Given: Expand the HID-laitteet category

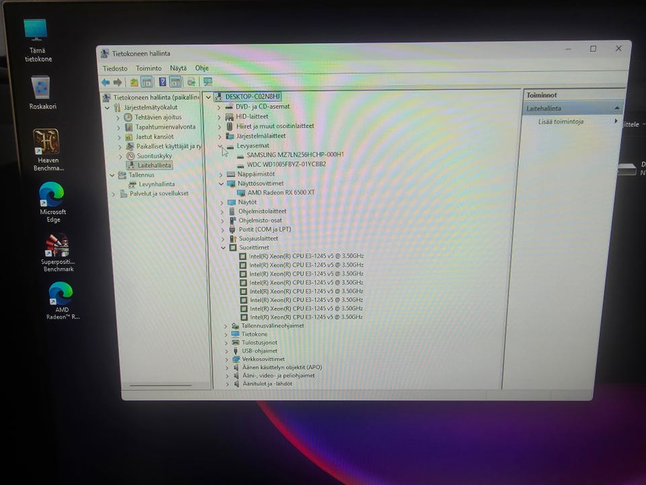Looking at the screenshot, I should (x=219, y=117).
